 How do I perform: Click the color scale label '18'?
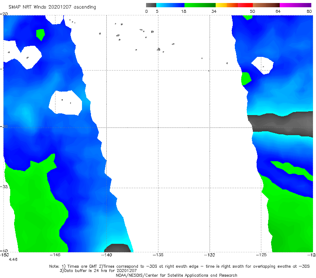(x=184, y=11)
